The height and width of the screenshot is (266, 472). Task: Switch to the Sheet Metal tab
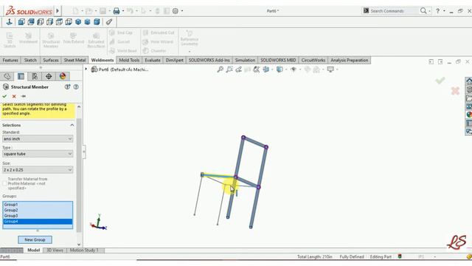pyautogui.click(x=74, y=61)
